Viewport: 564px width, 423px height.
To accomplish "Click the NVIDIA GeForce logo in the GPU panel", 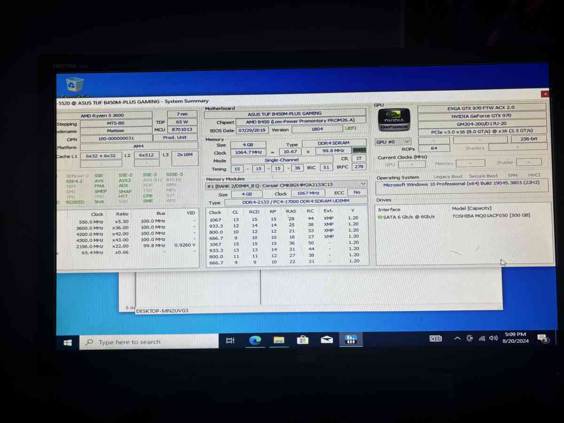I will pyautogui.click(x=394, y=119).
